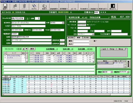Click the availability grid right scroll arrow
133x103 pixels.
point(130,95)
